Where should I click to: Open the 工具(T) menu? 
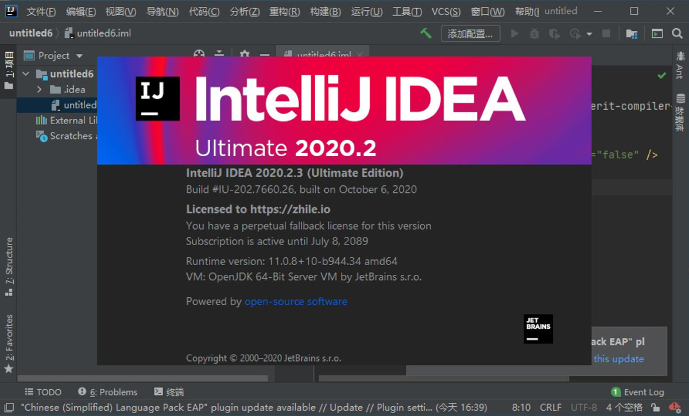(x=407, y=11)
